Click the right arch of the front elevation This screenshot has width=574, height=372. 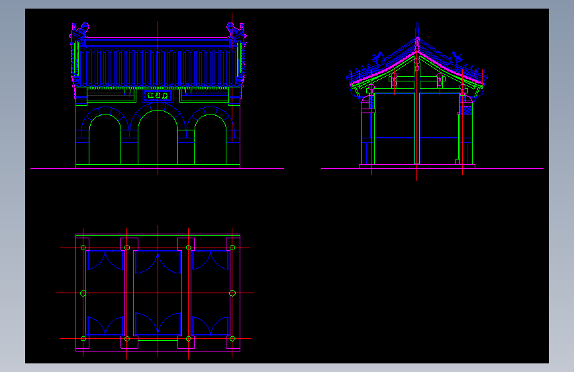pos(210,139)
